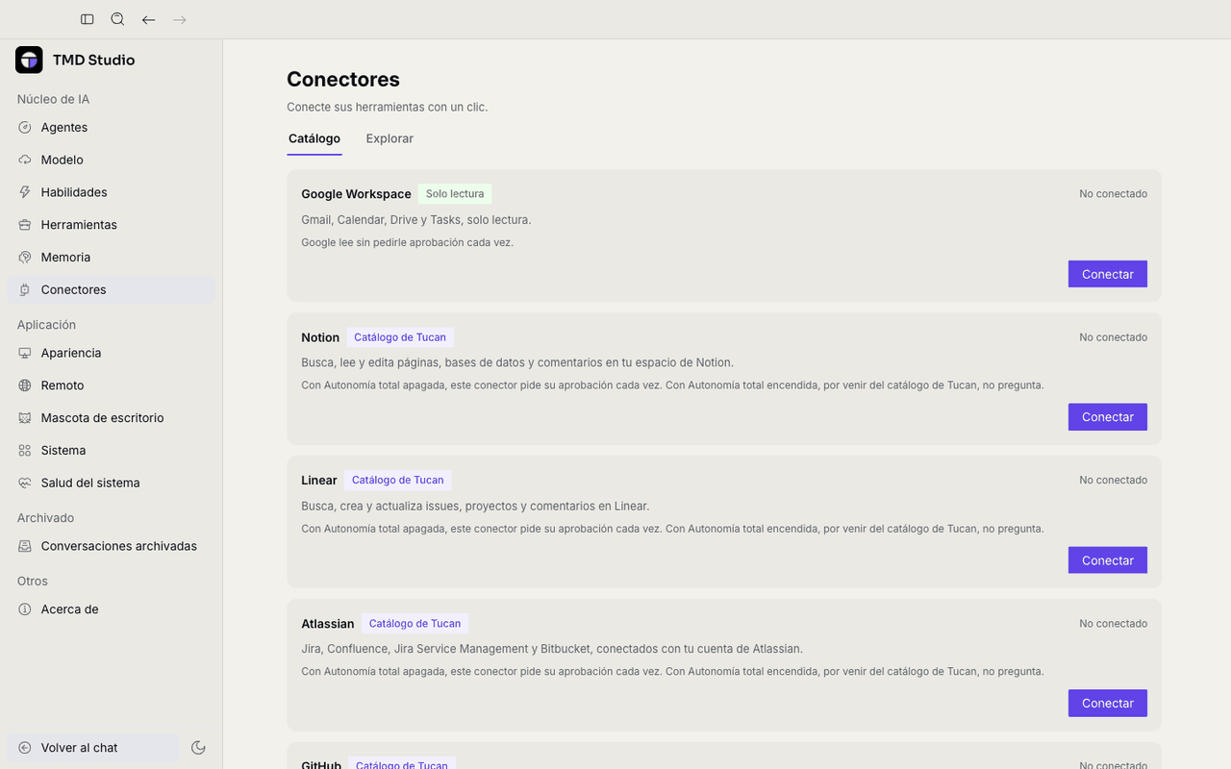Click Linear's Catálogo de Tucan badge

tap(398, 480)
